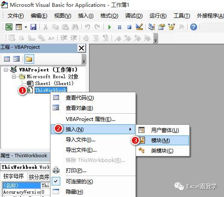Viewport: 224px width, 197px height.
Task: Click the View Microsoft Excel toolbar icon
Action: click(9, 27)
